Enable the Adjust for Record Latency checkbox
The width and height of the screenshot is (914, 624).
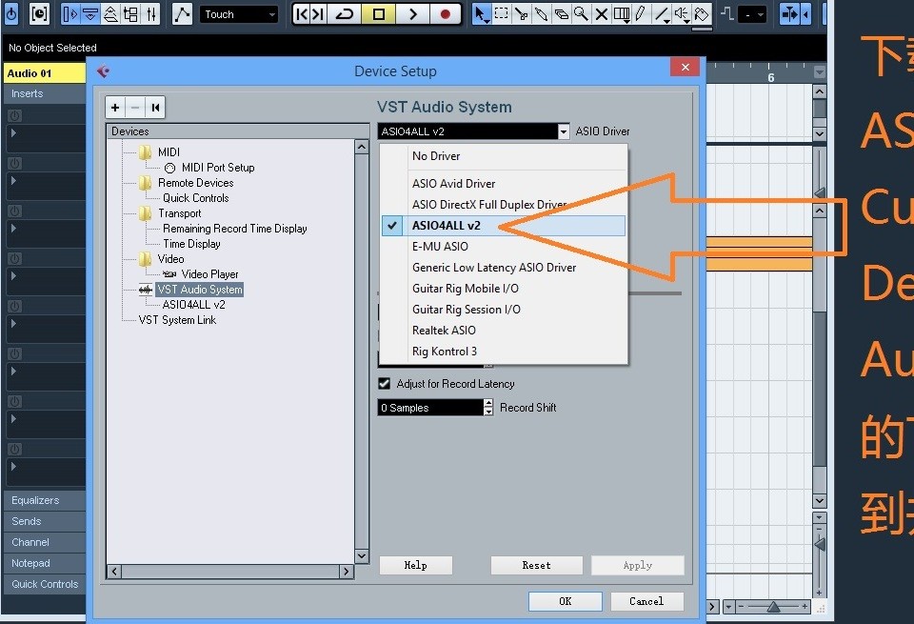coord(384,384)
